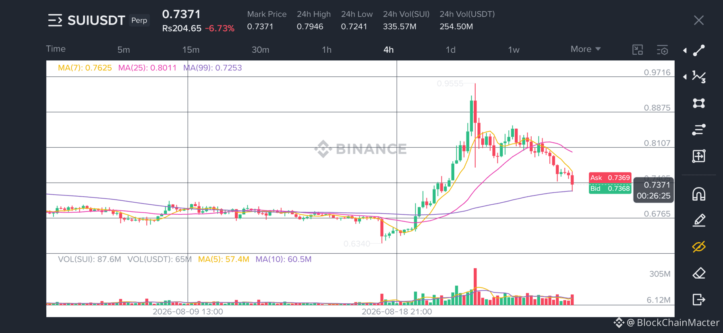Screen dimensions: 723x333
Task: Click the tallest red volume bar
Action: 475,286
